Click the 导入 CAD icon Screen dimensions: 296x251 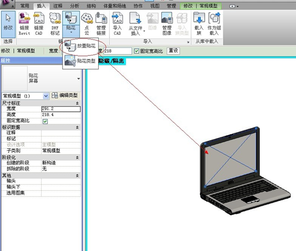point(117,24)
